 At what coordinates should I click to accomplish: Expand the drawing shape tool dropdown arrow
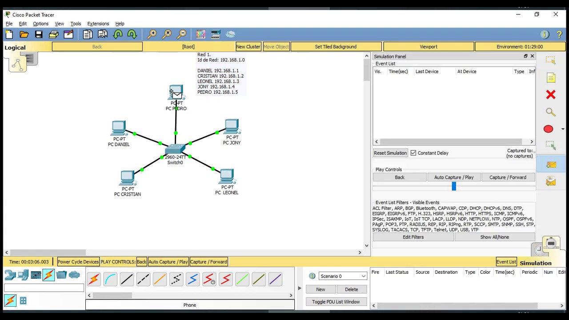pos(563,129)
